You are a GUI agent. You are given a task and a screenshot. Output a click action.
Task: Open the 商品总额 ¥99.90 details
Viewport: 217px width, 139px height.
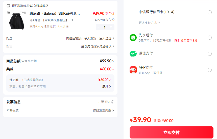coord(107,61)
